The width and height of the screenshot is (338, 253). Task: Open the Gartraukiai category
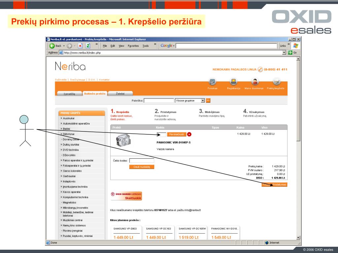click(x=69, y=176)
